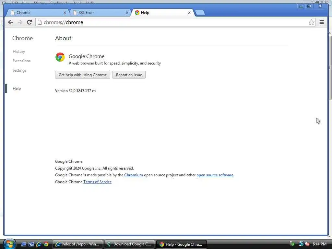Click the Google Chrome logo in About
Viewport: 332px width, 249px height.
pyautogui.click(x=60, y=57)
